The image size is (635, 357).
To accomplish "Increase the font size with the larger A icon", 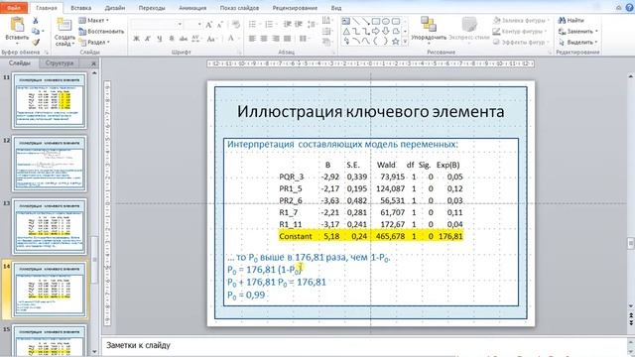I will click(209, 25).
